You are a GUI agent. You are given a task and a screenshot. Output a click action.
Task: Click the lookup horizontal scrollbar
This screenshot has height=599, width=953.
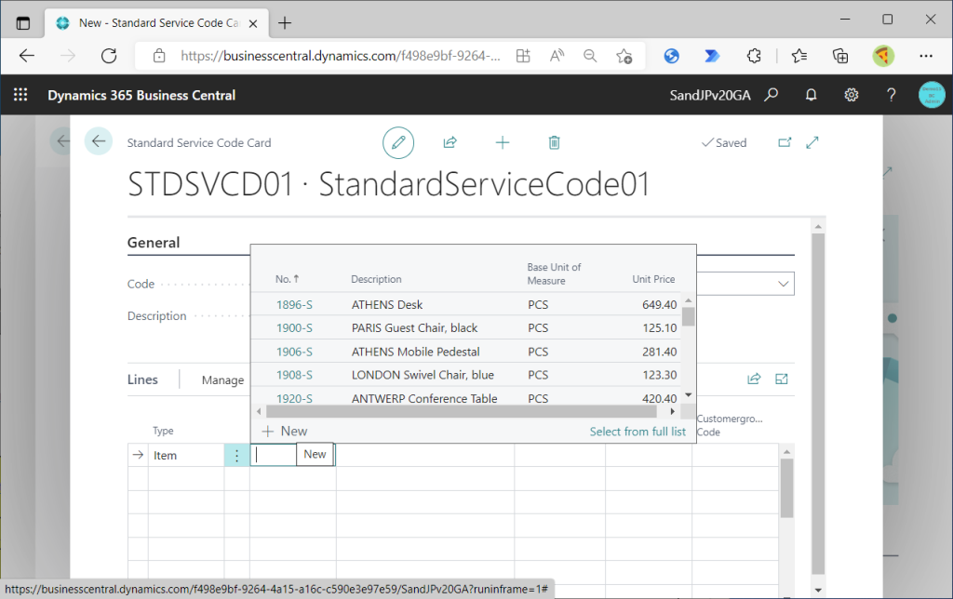(x=462, y=411)
